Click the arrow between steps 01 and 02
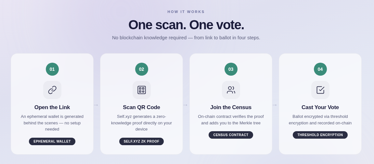 [96, 105]
